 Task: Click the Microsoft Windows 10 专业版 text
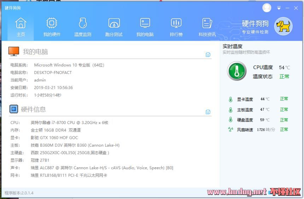[69, 65]
